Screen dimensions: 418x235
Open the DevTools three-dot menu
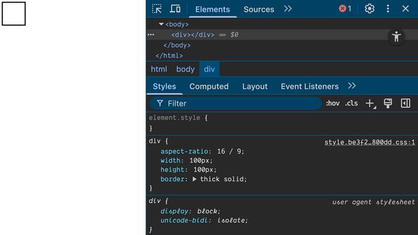pos(388,8)
